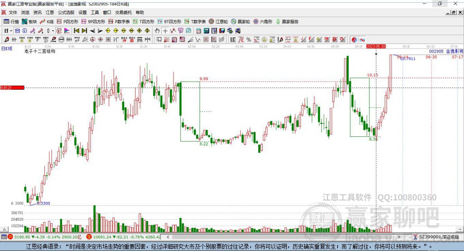Image resolution: width=464 pixels, height=251 pixels.
Task: Click the 日K线 period label
Action: (7, 48)
